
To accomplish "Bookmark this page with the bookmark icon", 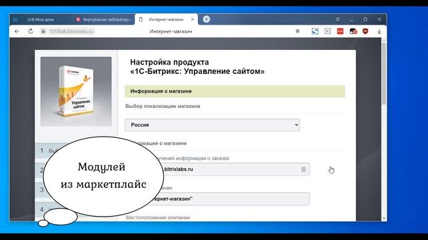I will click(298, 31).
